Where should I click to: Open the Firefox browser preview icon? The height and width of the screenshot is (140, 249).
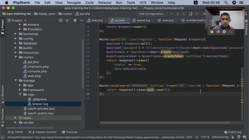(x=218, y=32)
